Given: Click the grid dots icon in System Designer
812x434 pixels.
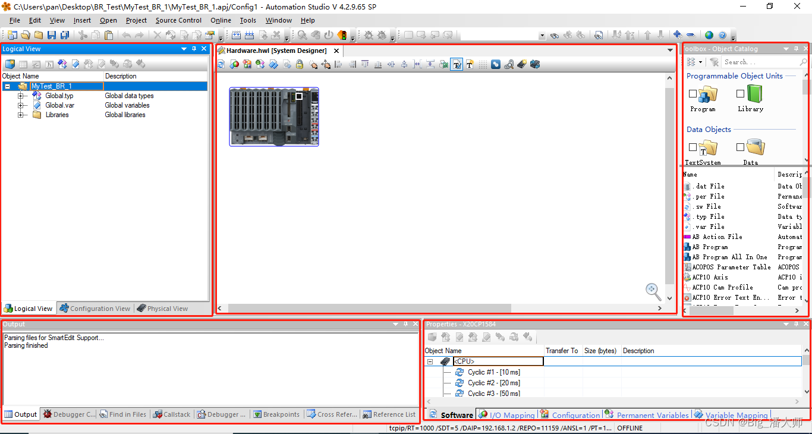Looking at the screenshot, I should point(483,64).
